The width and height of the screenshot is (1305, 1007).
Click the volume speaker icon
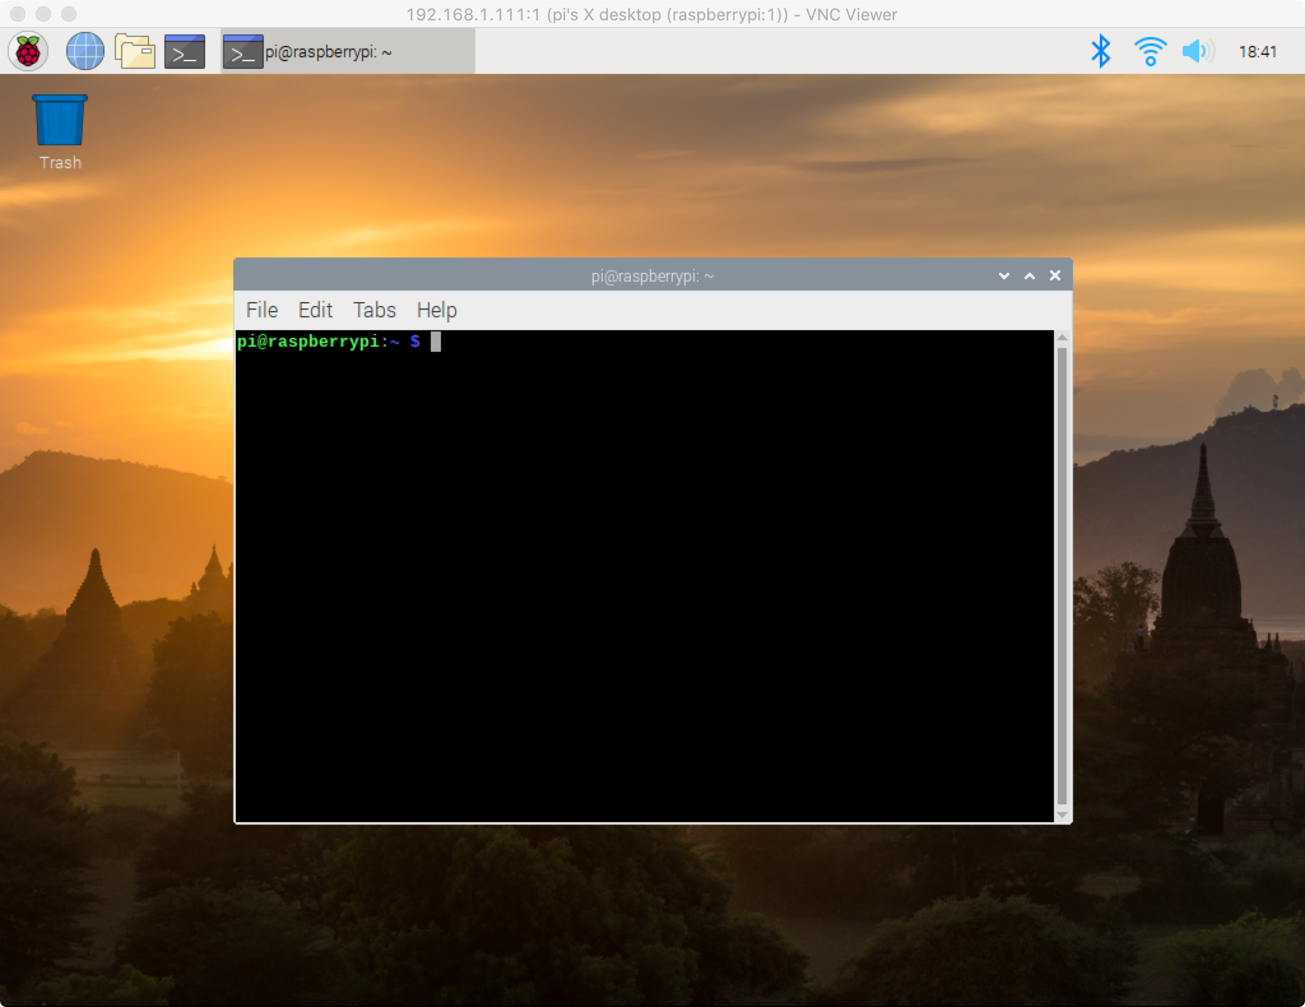pyautogui.click(x=1197, y=51)
